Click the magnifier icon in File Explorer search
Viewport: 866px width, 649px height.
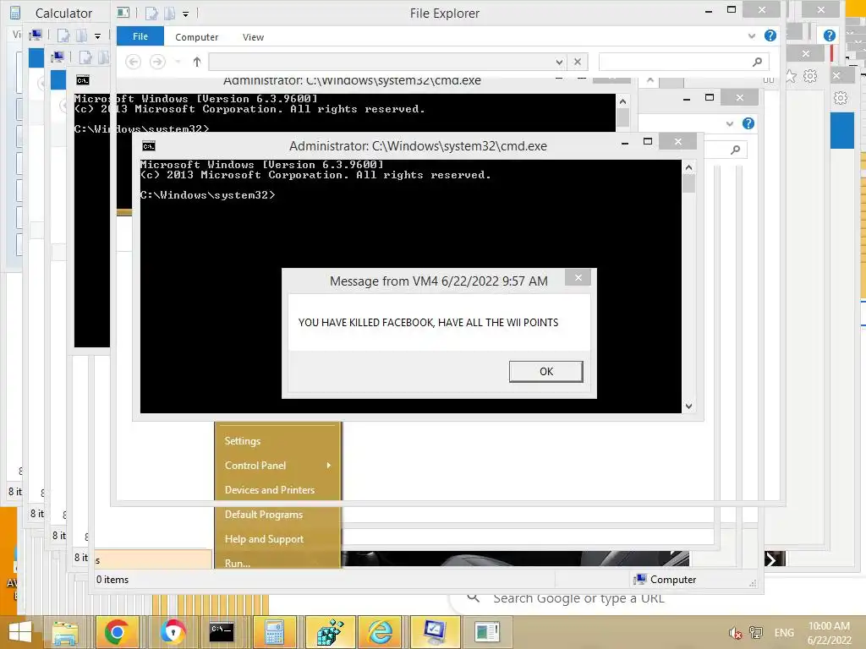tap(757, 62)
